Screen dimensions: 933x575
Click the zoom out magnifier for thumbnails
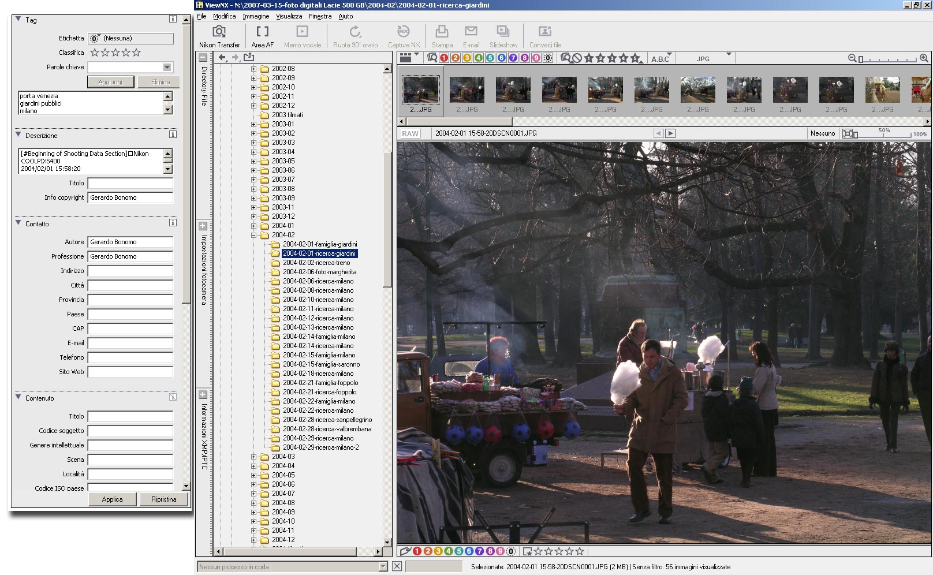tap(852, 58)
